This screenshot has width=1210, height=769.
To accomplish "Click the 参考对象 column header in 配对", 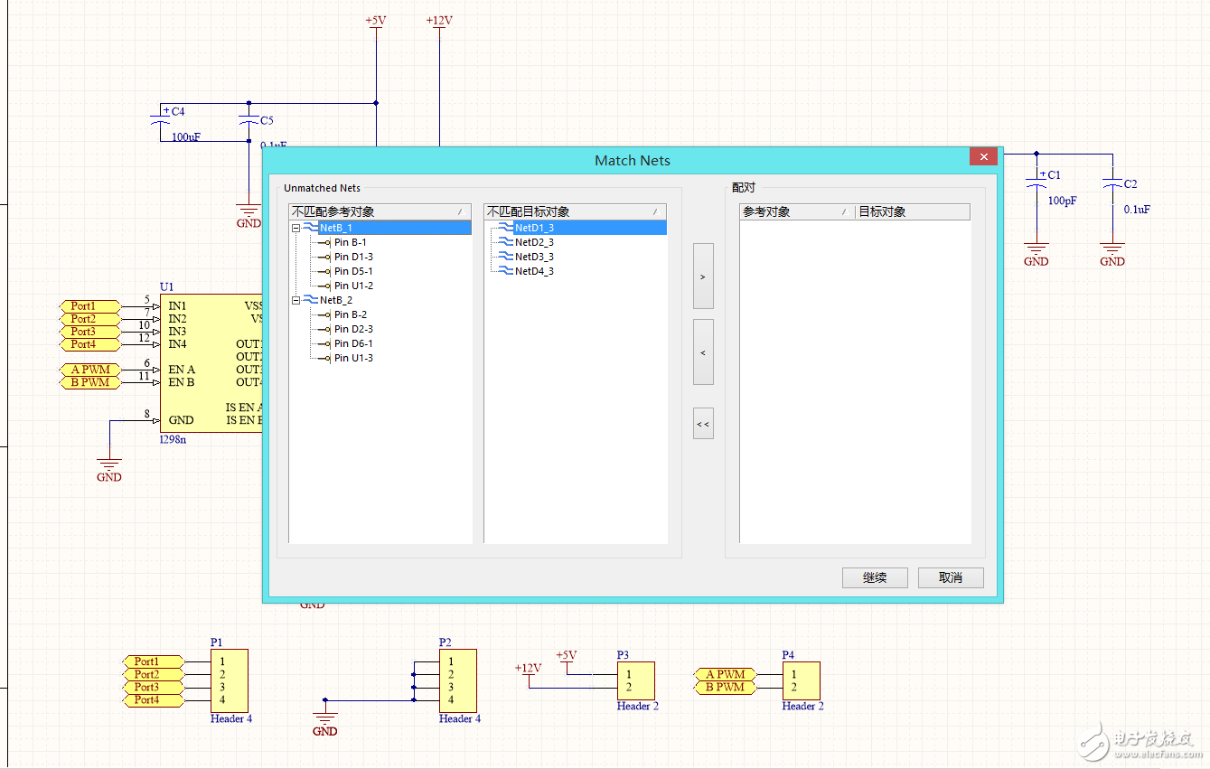I will click(x=795, y=212).
